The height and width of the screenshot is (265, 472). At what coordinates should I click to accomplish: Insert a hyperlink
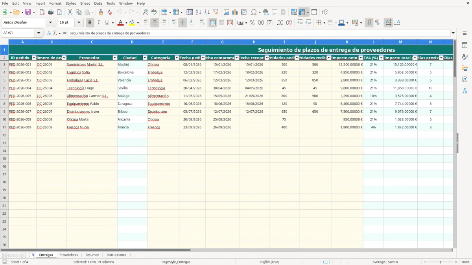266,12
